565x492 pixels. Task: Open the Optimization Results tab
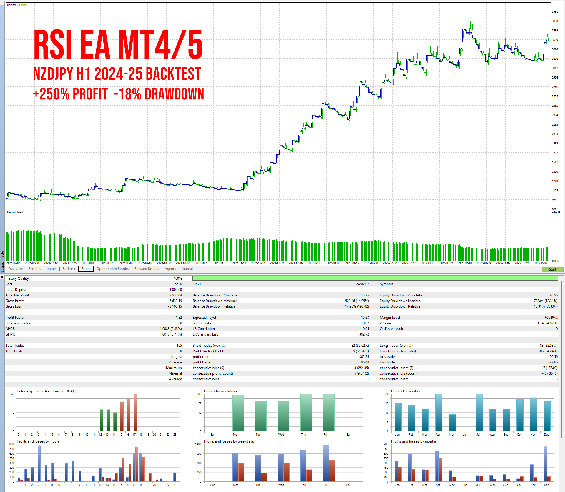pyautogui.click(x=112, y=269)
